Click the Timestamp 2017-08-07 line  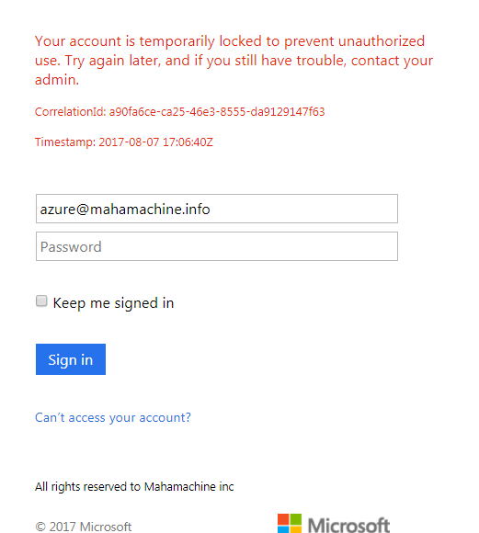point(124,142)
